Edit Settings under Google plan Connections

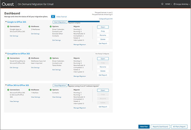[x=14, y=36]
